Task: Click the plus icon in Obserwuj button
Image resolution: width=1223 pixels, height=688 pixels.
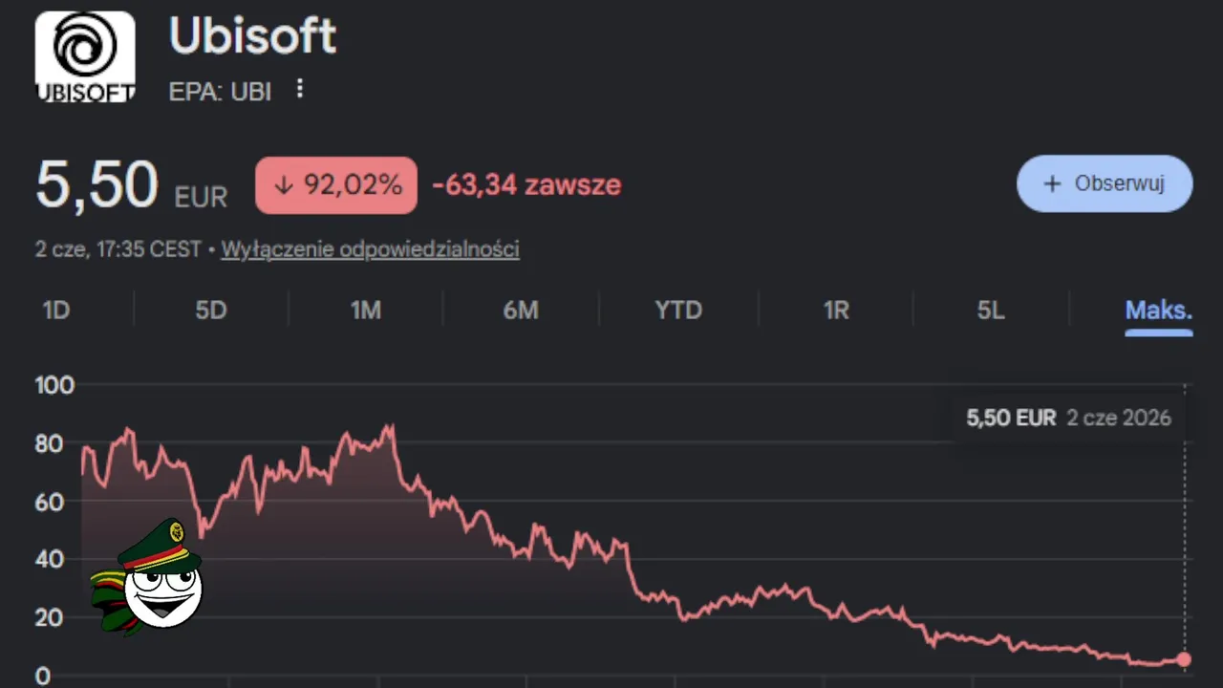Action: [1052, 183]
